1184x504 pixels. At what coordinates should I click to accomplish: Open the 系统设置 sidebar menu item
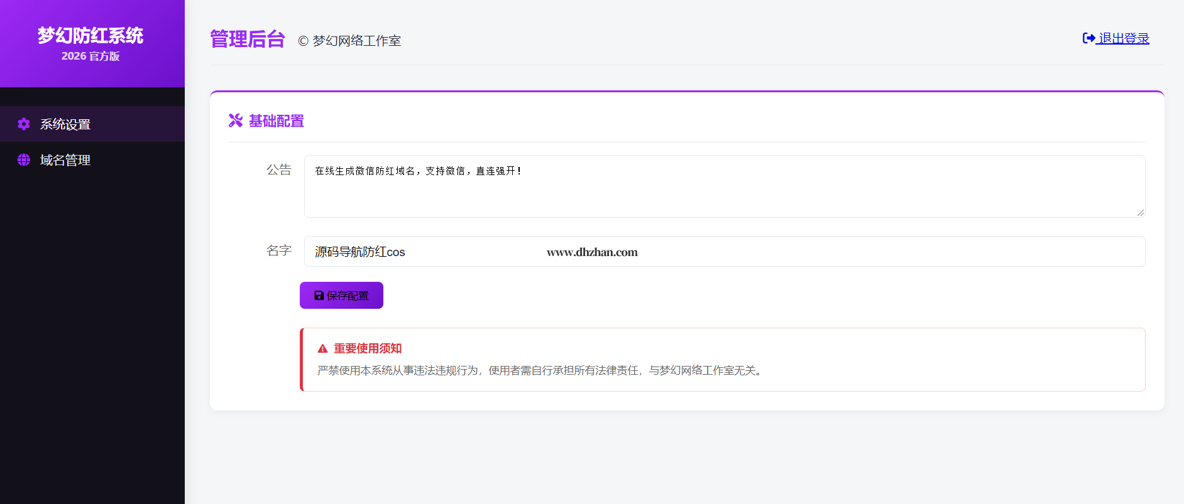[x=65, y=124]
